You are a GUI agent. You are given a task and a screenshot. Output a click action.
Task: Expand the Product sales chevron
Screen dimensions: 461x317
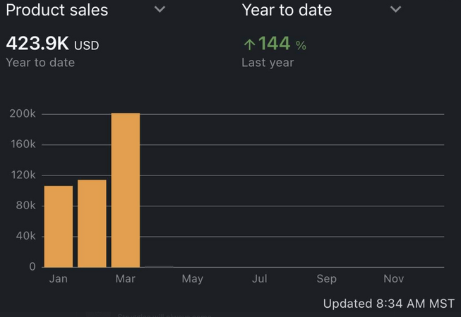(x=160, y=10)
